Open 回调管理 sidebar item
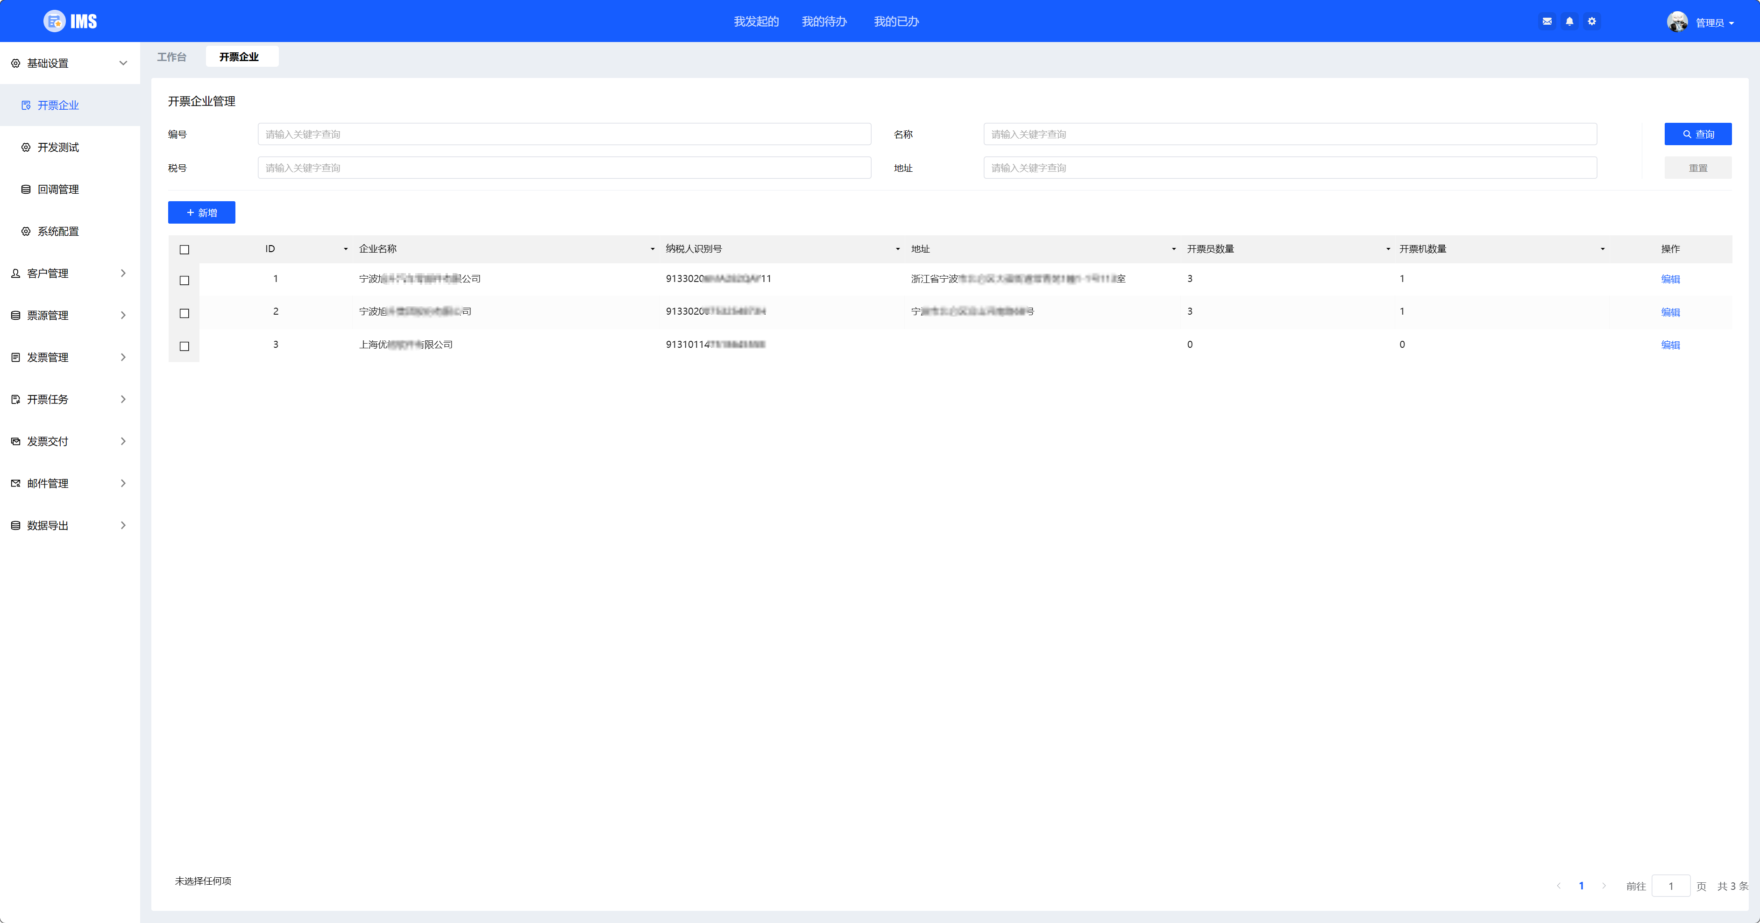 pos(58,189)
